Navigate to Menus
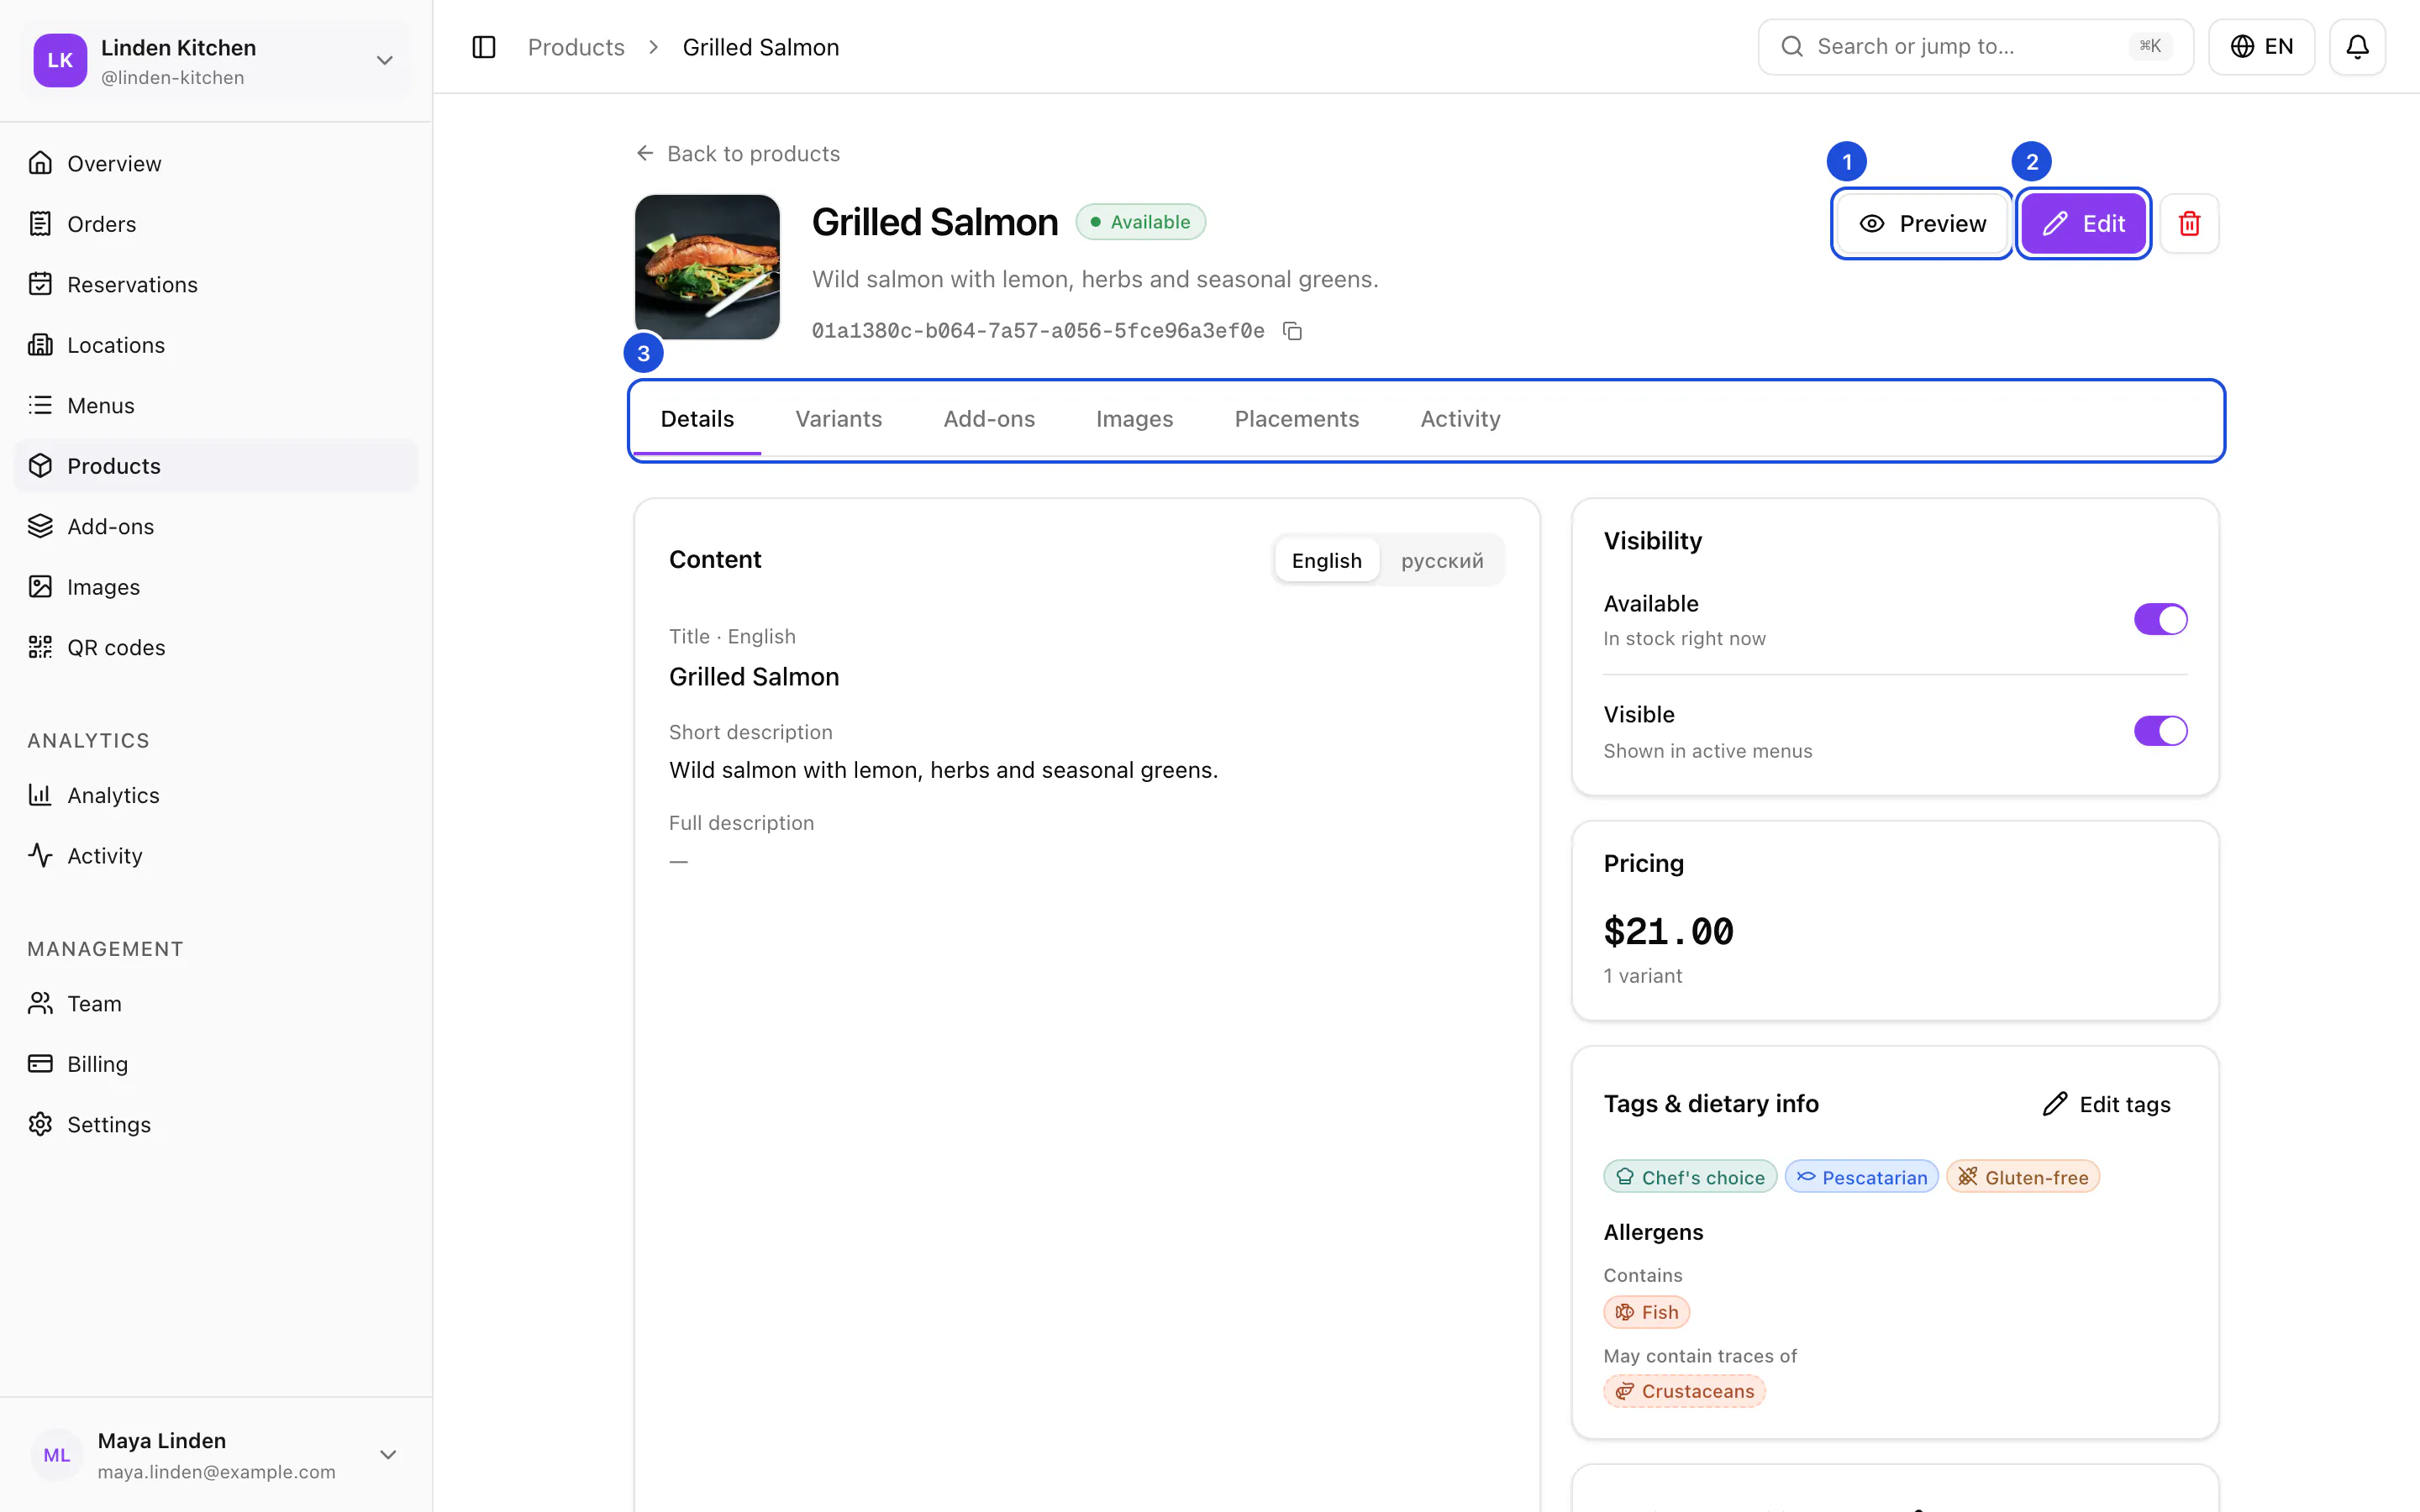The width and height of the screenshot is (2420, 1512). point(216,405)
